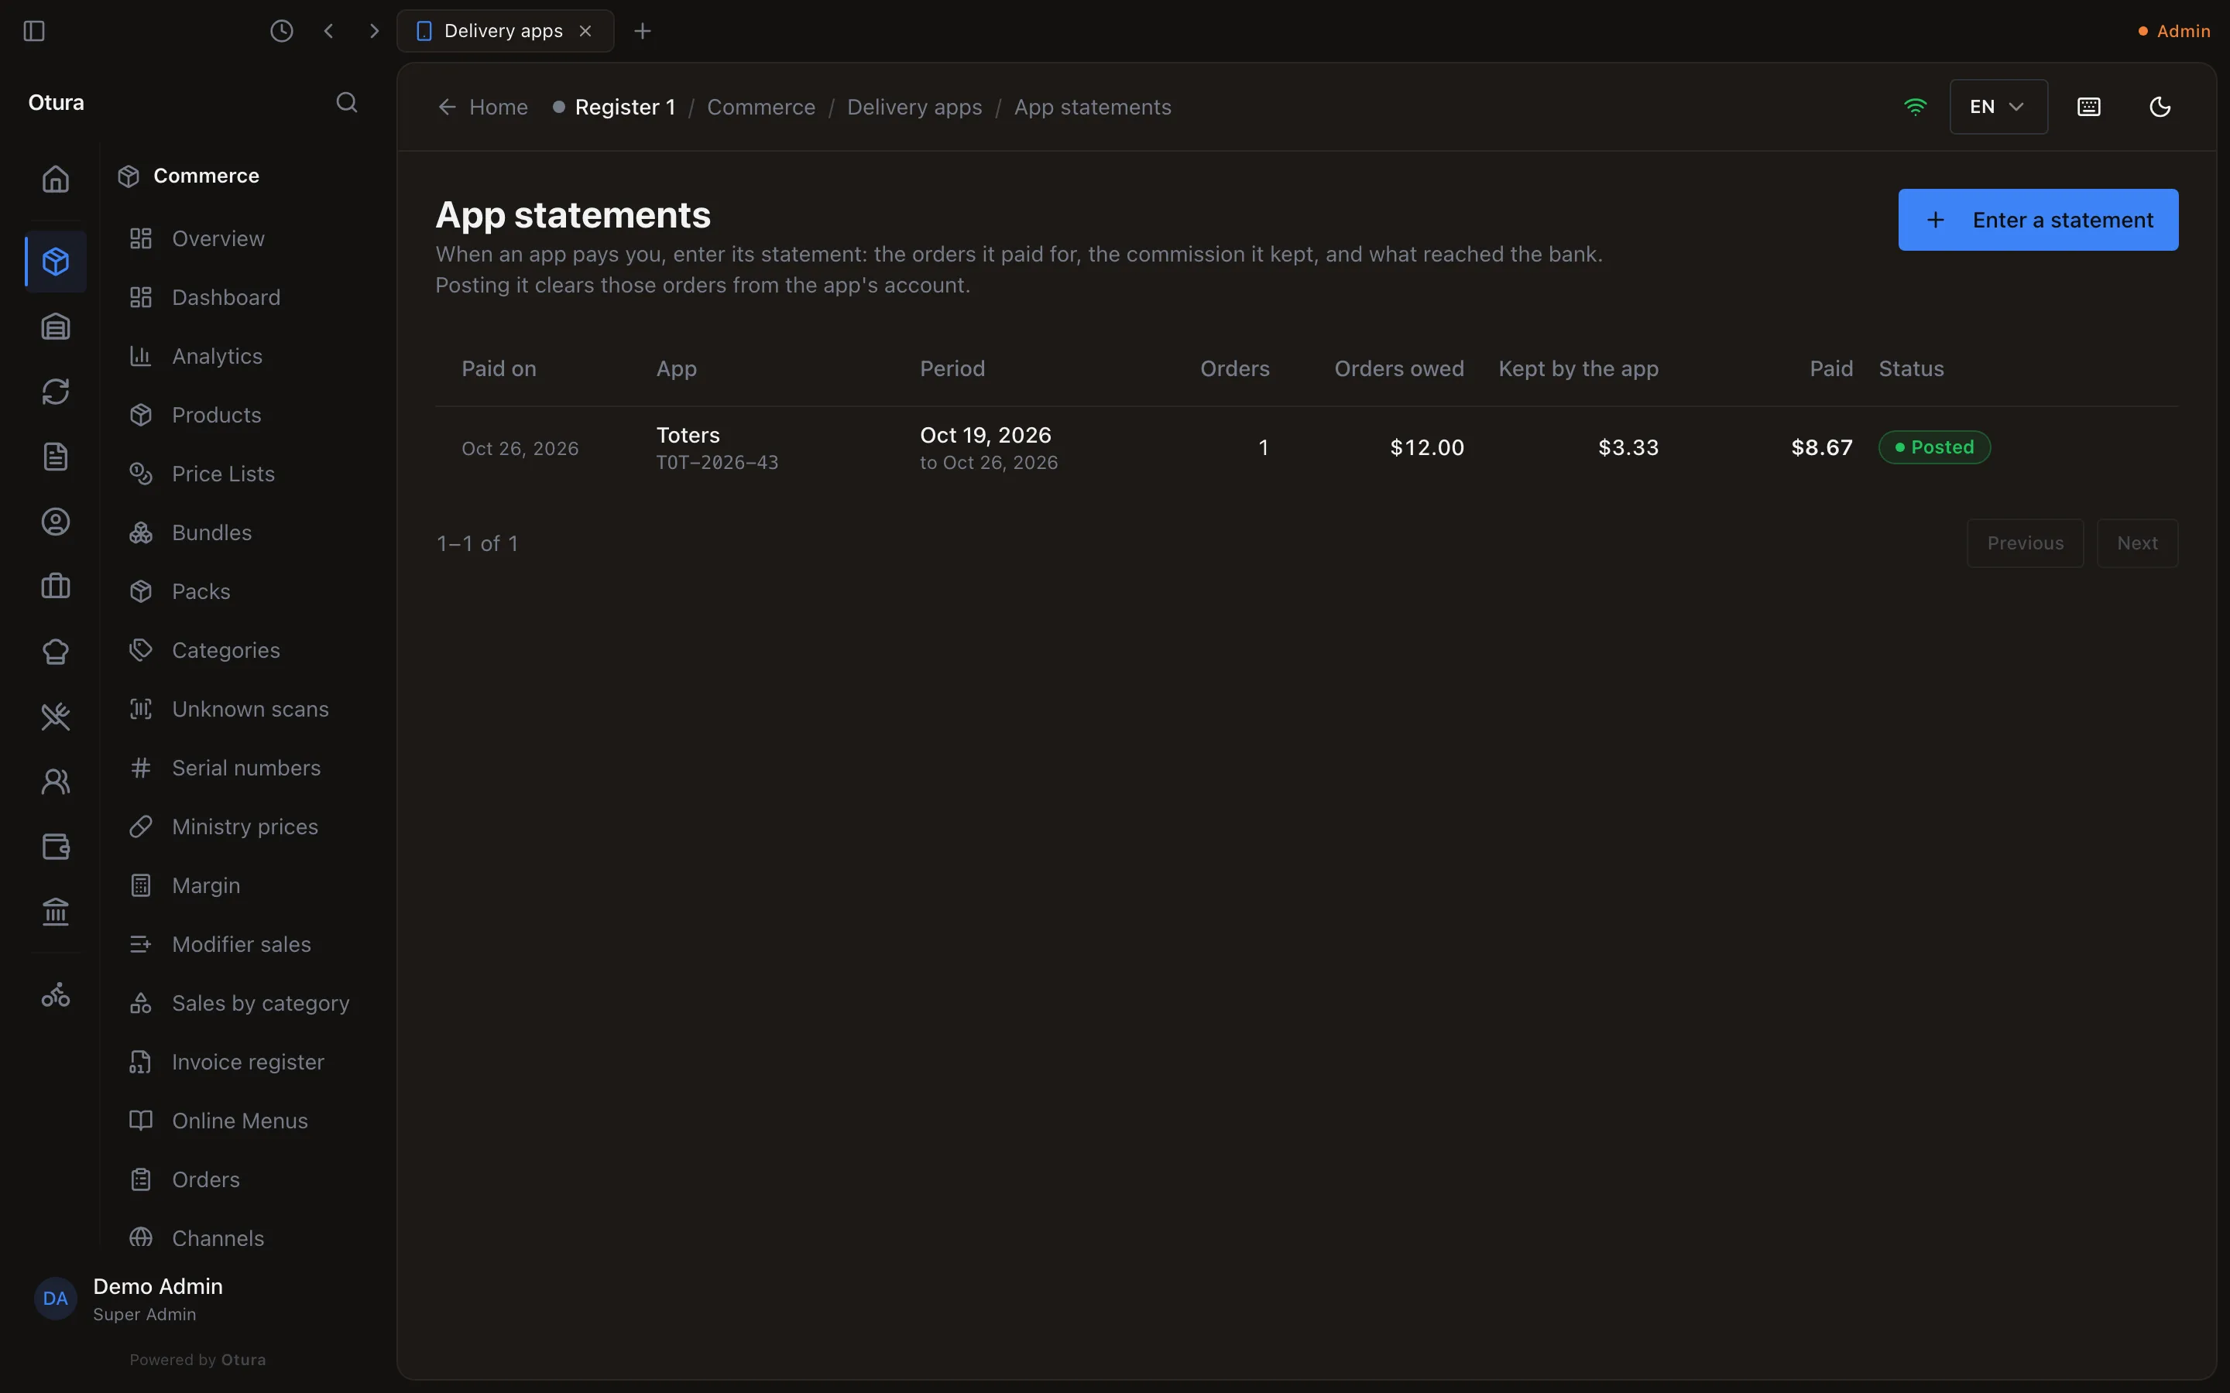This screenshot has width=2230, height=1393.
Task: Open the bank building icon in rail
Action: (x=55, y=912)
